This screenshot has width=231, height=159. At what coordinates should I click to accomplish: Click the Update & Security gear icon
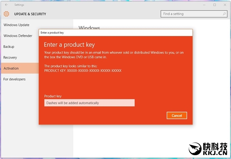point(6,14)
